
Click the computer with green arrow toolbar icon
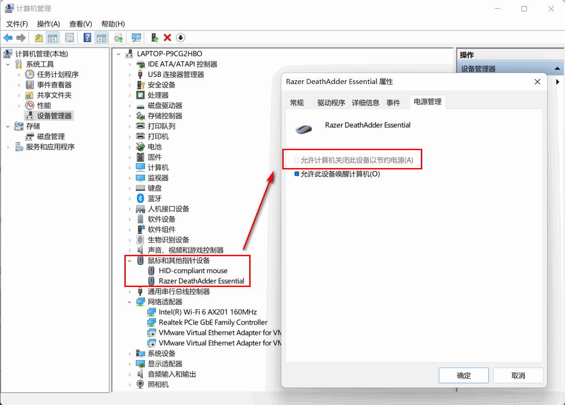click(155, 38)
